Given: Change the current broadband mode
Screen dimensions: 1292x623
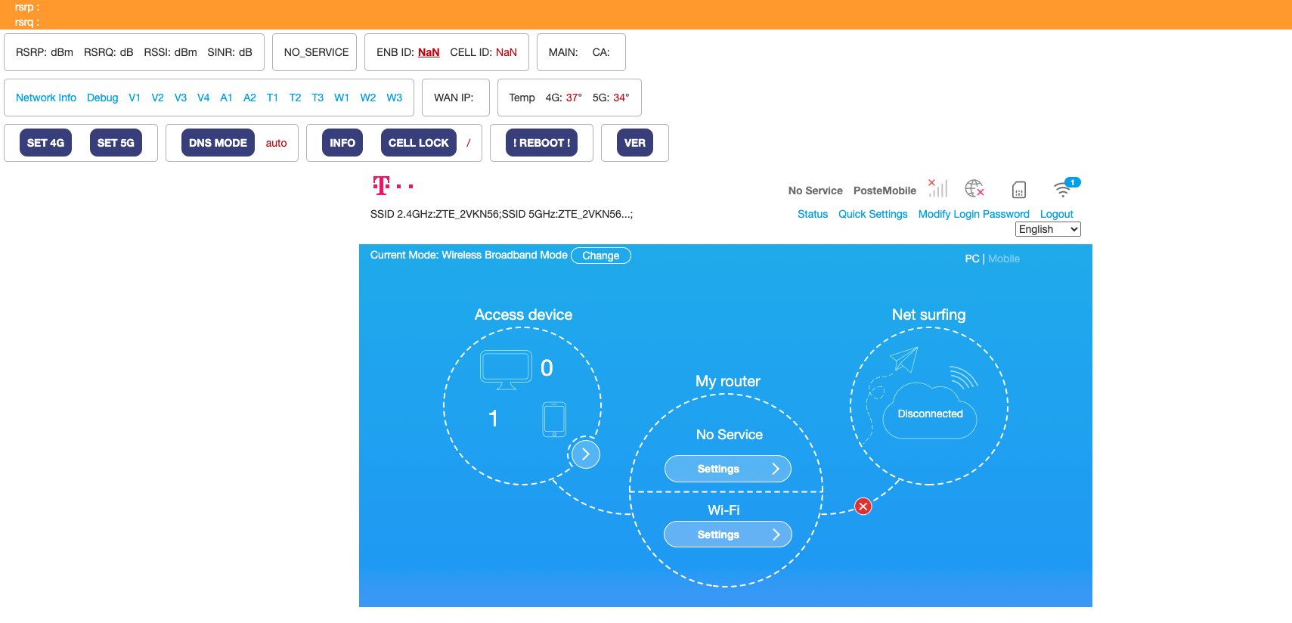Looking at the screenshot, I should pyautogui.click(x=600, y=256).
